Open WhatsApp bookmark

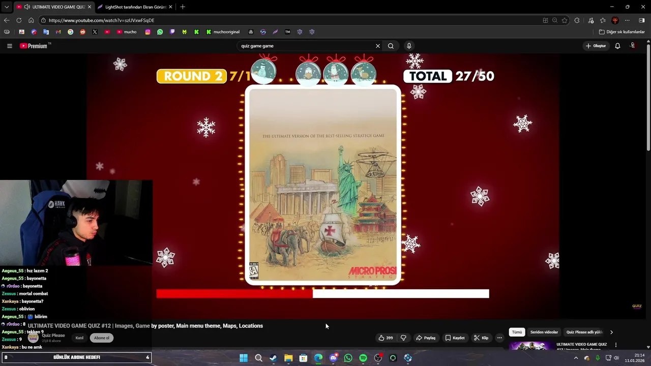click(x=160, y=32)
